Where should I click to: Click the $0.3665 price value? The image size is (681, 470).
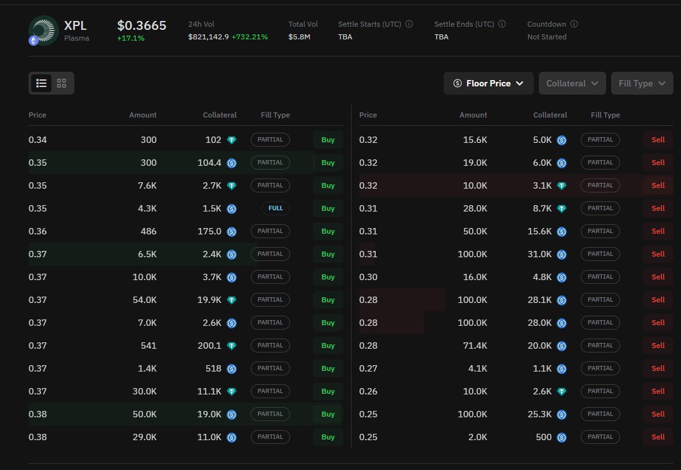click(x=142, y=25)
